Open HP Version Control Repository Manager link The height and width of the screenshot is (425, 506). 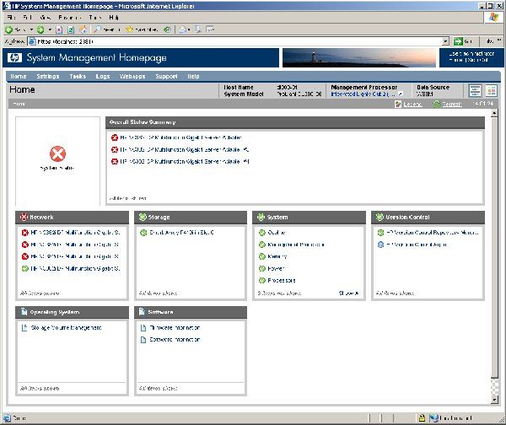click(433, 233)
